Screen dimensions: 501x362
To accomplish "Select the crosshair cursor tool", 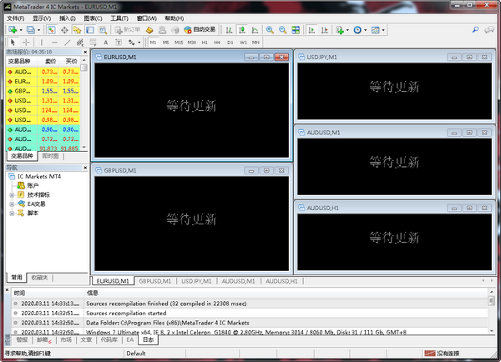I will (x=25, y=41).
